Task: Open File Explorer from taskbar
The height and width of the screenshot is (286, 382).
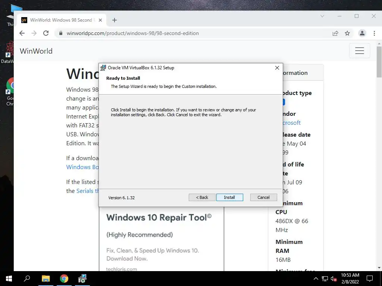Action: click(x=46, y=279)
